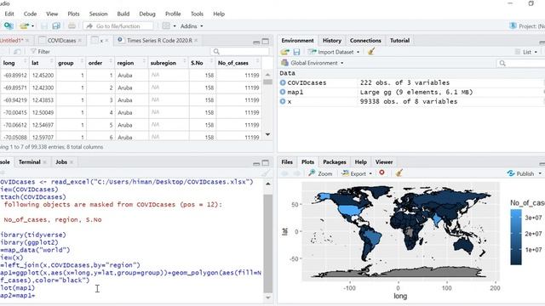This screenshot has width=545, height=306.
Task: Click the Go to file/function field
Action: click(118, 26)
